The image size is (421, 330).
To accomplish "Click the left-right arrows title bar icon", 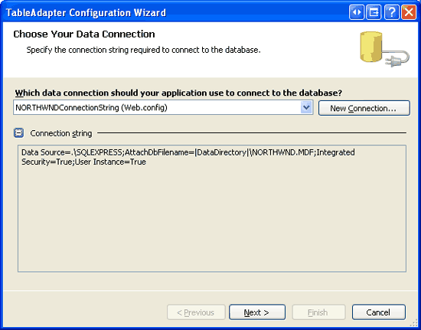I will tap(357, 12).
